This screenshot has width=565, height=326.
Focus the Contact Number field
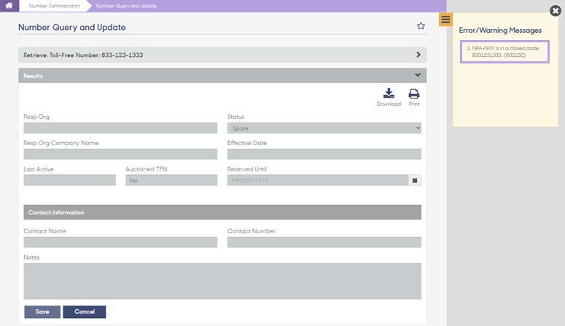(324, 242)
